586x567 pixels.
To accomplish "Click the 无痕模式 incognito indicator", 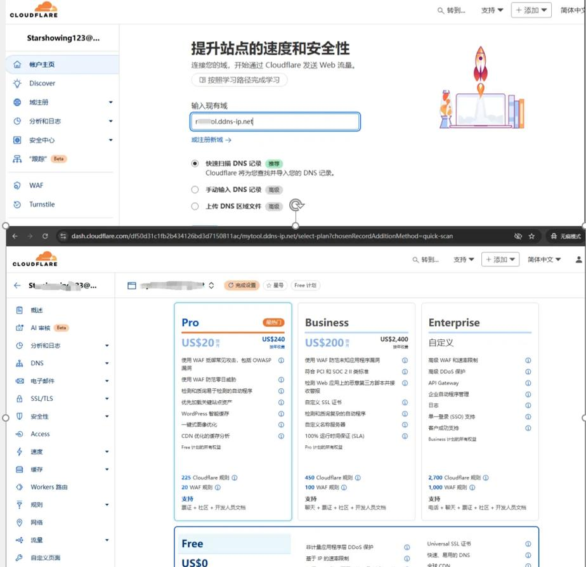I will pyautogui.click(x=565, y=236).
